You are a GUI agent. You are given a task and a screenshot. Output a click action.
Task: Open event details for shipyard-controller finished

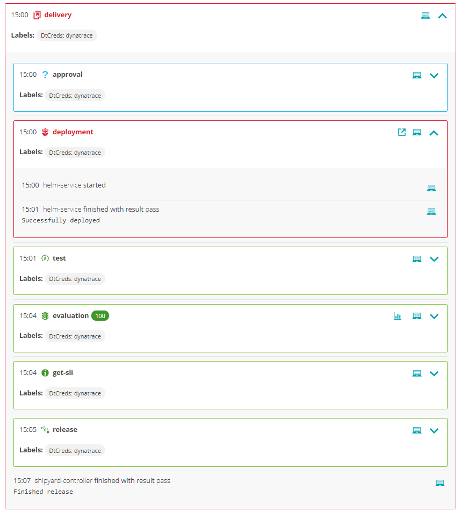440,482
